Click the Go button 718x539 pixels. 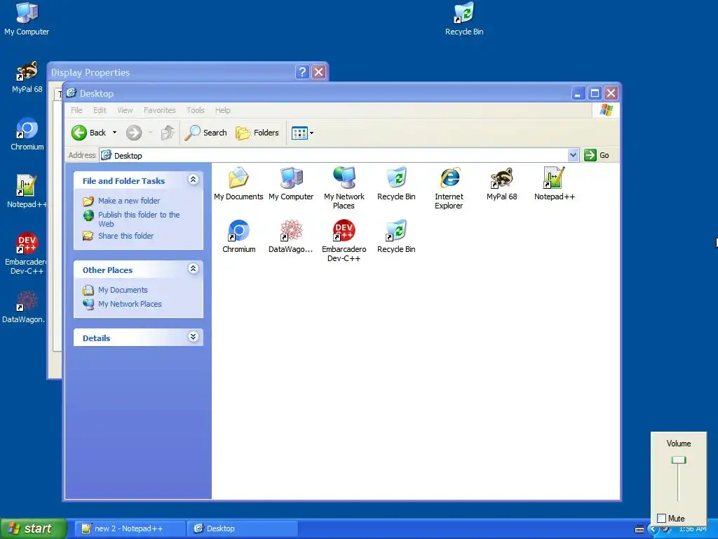coord(597,155)
